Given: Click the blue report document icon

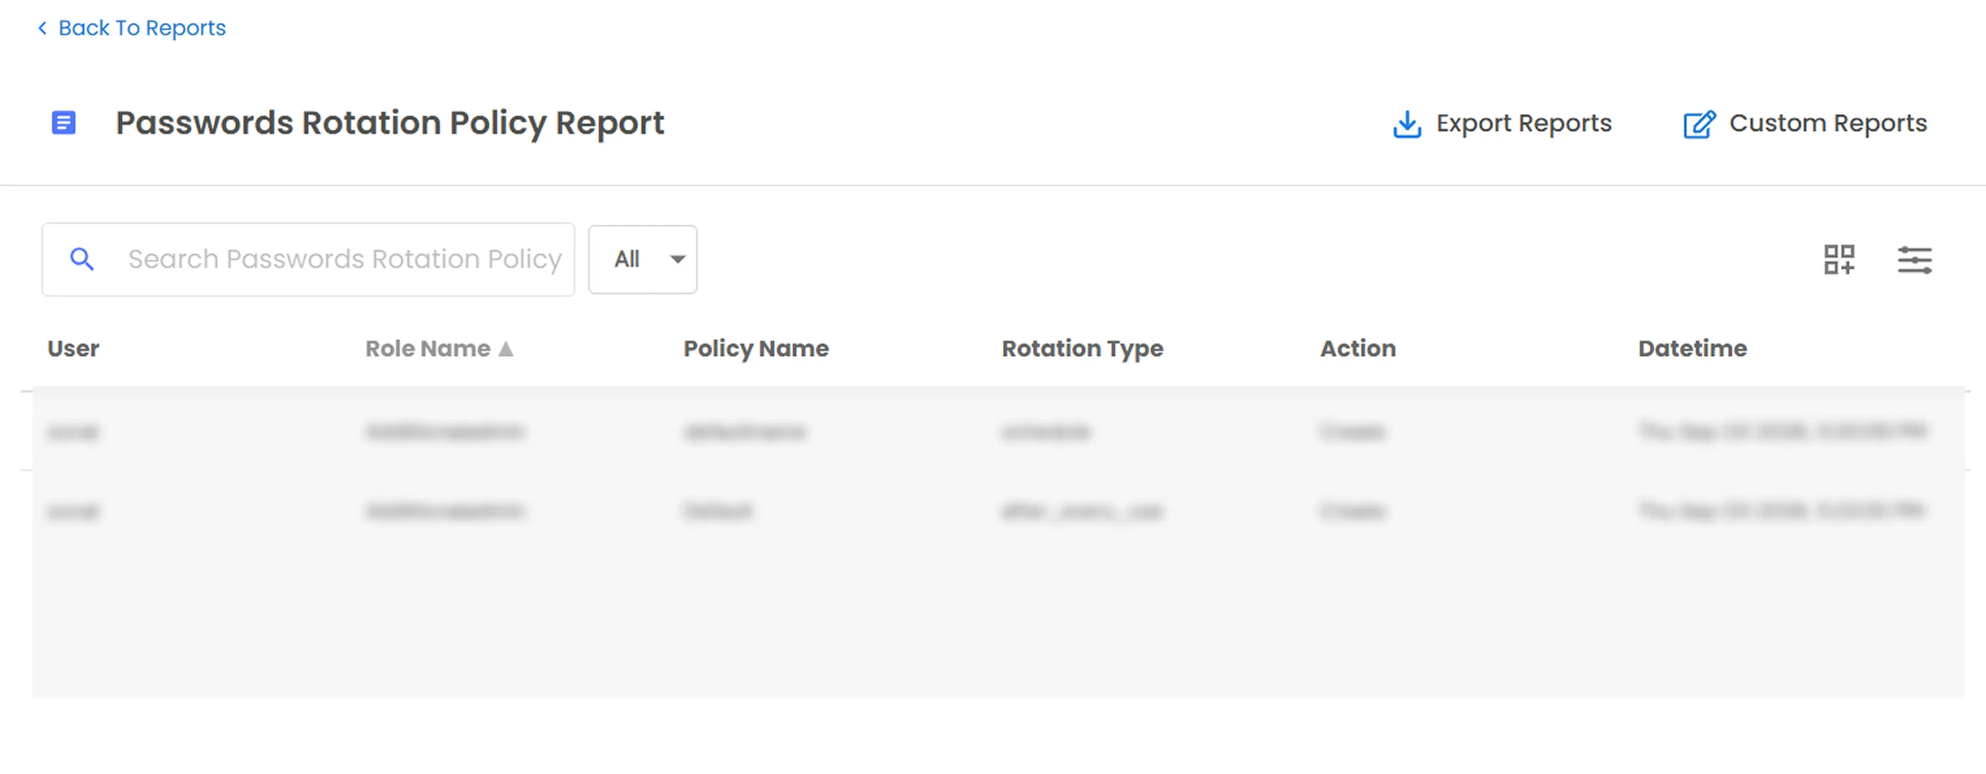Looking at the screenshot, I should coord(63,122).
